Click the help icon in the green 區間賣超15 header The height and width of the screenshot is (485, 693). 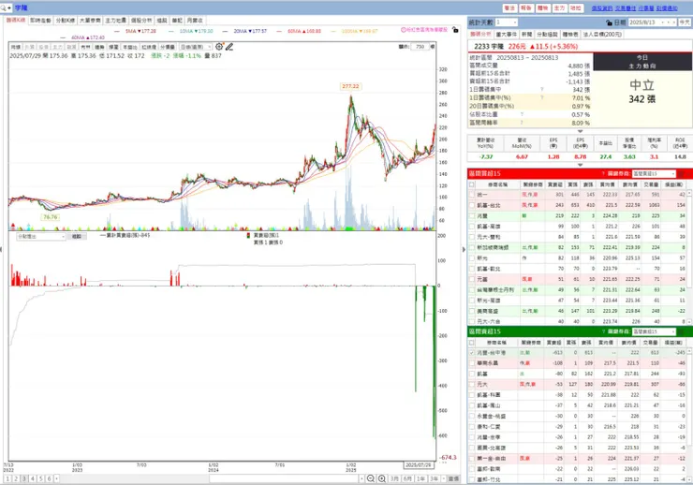tap(603, 331)
